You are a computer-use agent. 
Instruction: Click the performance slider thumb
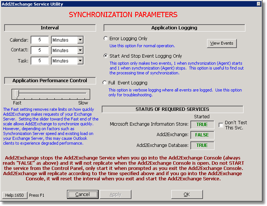(x=17, y=94)
